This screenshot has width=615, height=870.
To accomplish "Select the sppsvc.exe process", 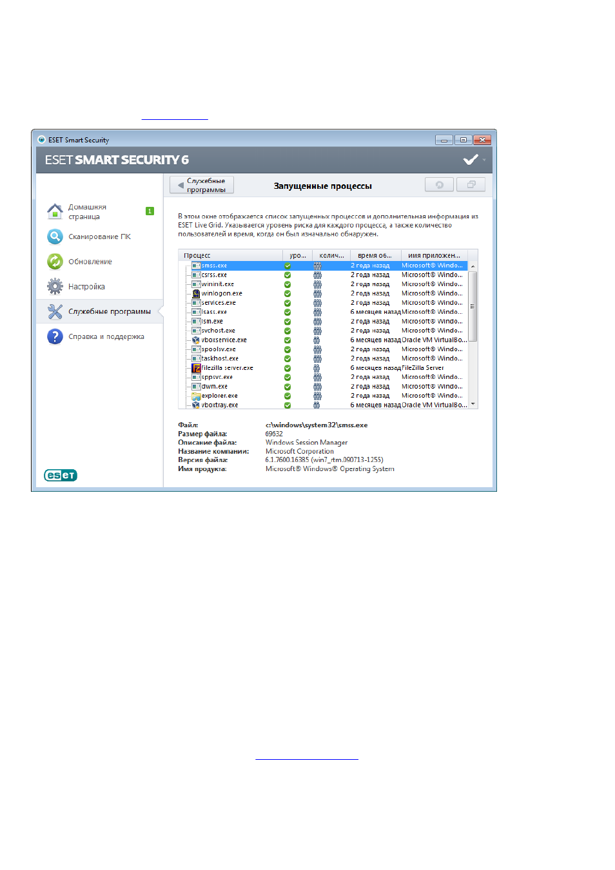I will tap(217, 377).
